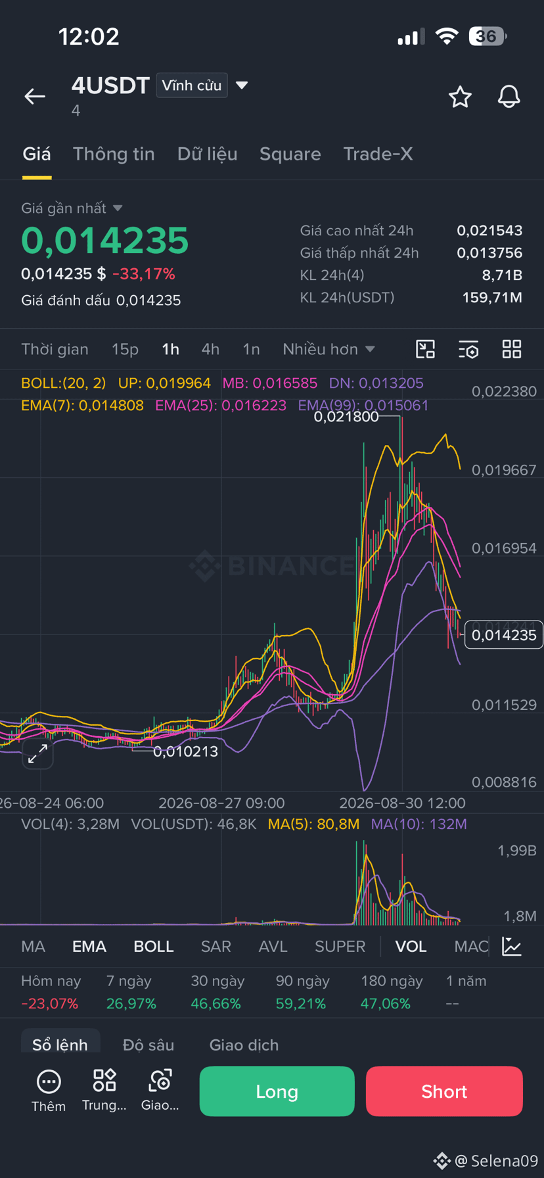Toggle the EMA indicator
This screenshot has height=1178, width=544.
[89, 946]
